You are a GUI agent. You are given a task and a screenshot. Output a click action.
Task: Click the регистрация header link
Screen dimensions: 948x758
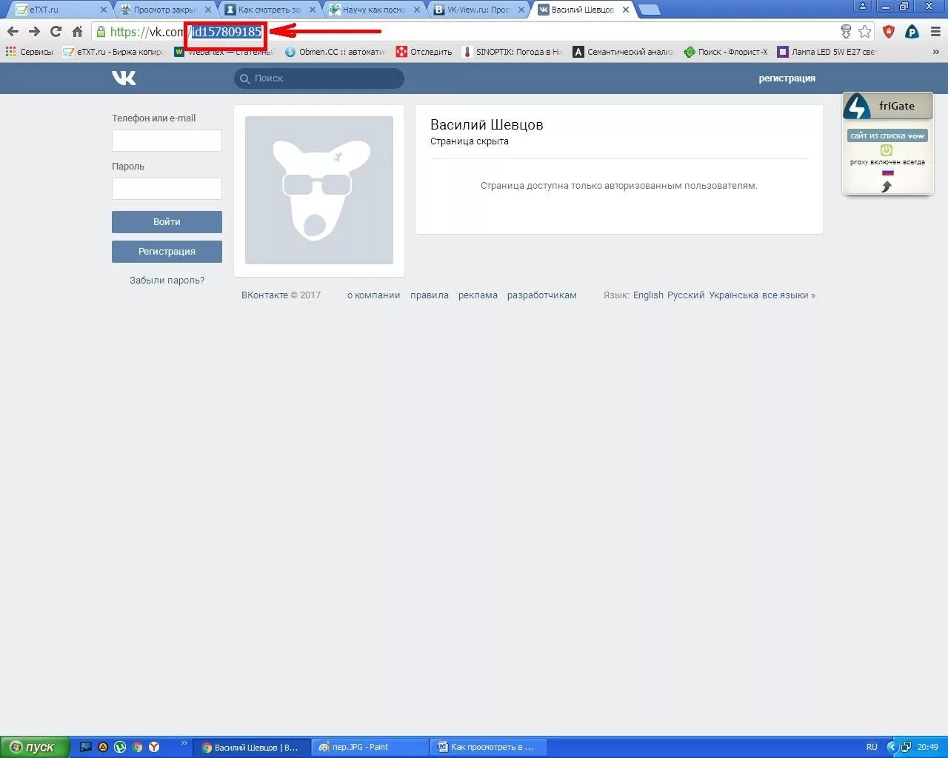[x=787, y=78]
